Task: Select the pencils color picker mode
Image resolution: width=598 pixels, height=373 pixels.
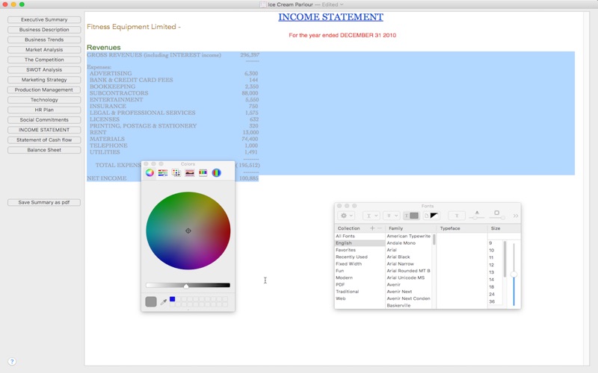Action: (x=203, y=172)
